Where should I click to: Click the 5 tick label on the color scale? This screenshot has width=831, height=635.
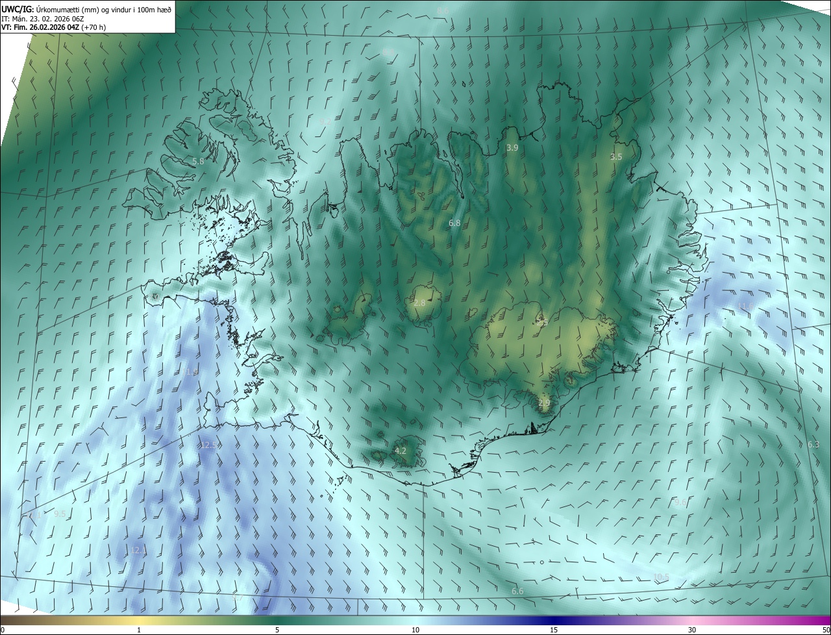[277, 630]
